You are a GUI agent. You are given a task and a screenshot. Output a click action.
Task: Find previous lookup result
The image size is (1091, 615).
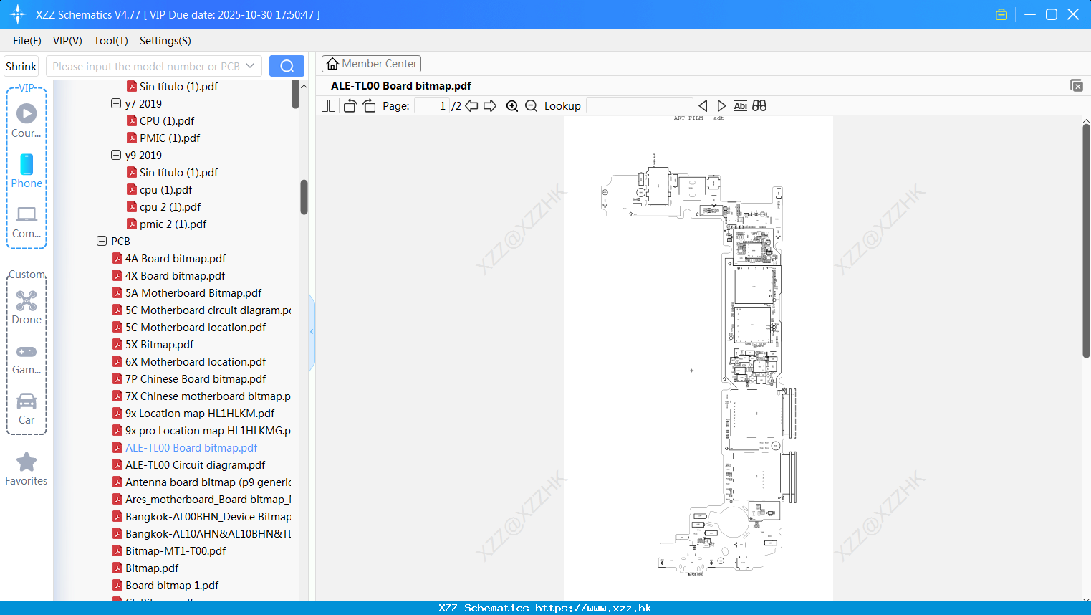click(703, 105)
